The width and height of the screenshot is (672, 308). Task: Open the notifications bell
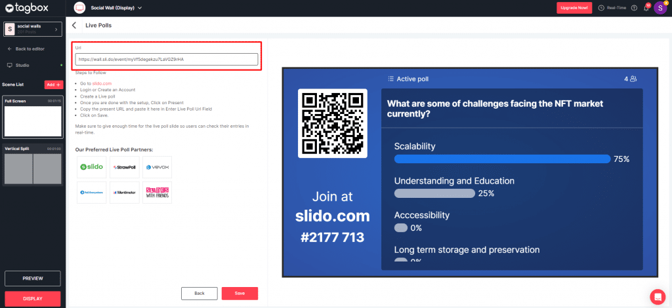646,8
